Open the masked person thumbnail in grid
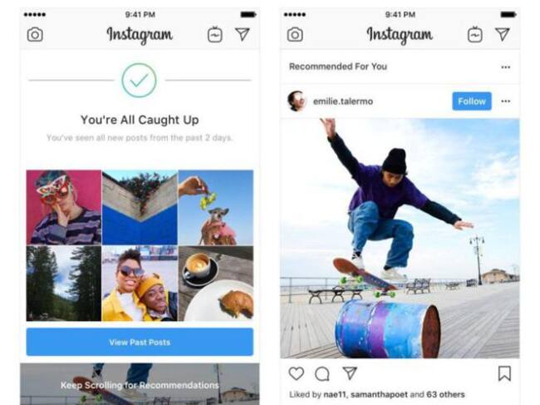 click(x=64, y=207)
